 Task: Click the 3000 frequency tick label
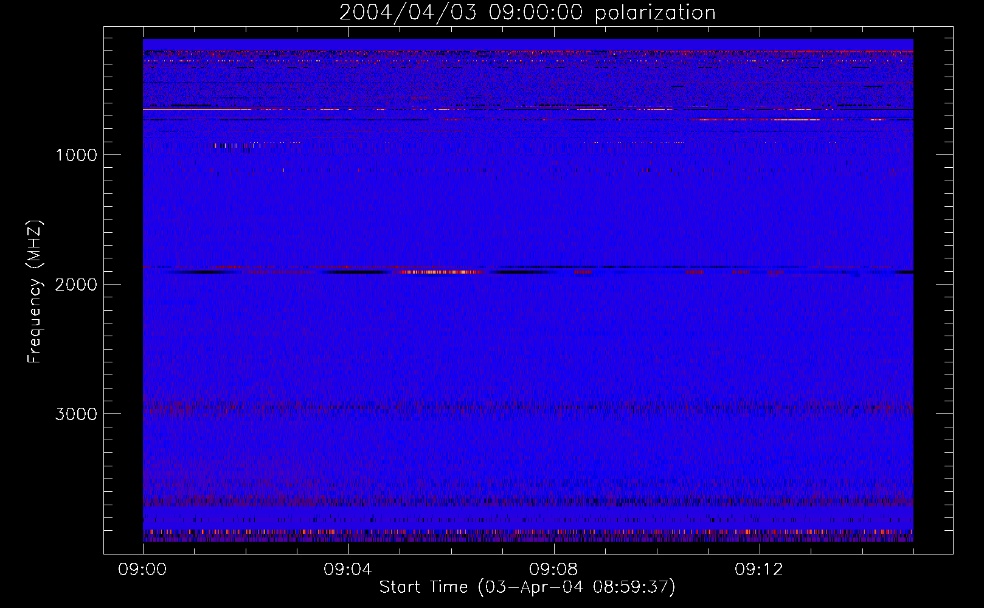[77, 414]
